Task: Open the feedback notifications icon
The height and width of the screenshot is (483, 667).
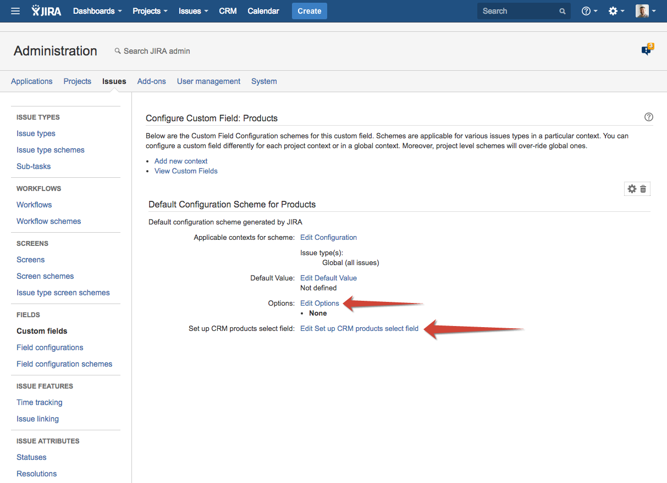Action: point(647,50)
